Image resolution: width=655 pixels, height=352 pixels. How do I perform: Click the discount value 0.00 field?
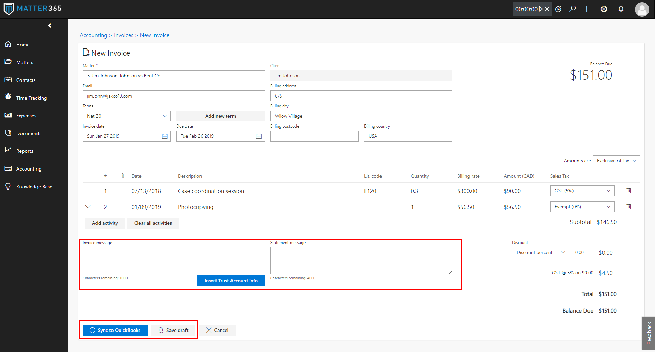coord(582,252)
